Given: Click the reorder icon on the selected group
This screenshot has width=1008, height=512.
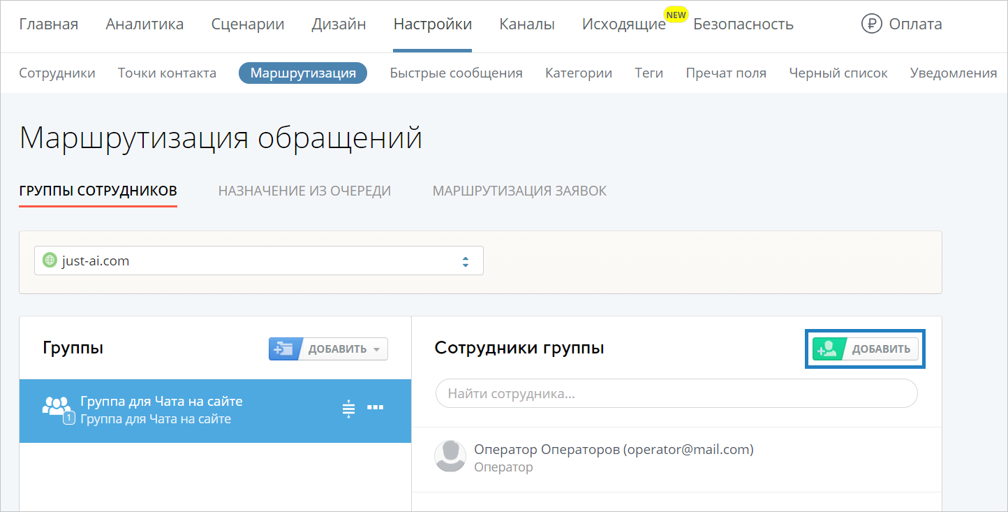Looking at the screenshot, I should point(349,409).
